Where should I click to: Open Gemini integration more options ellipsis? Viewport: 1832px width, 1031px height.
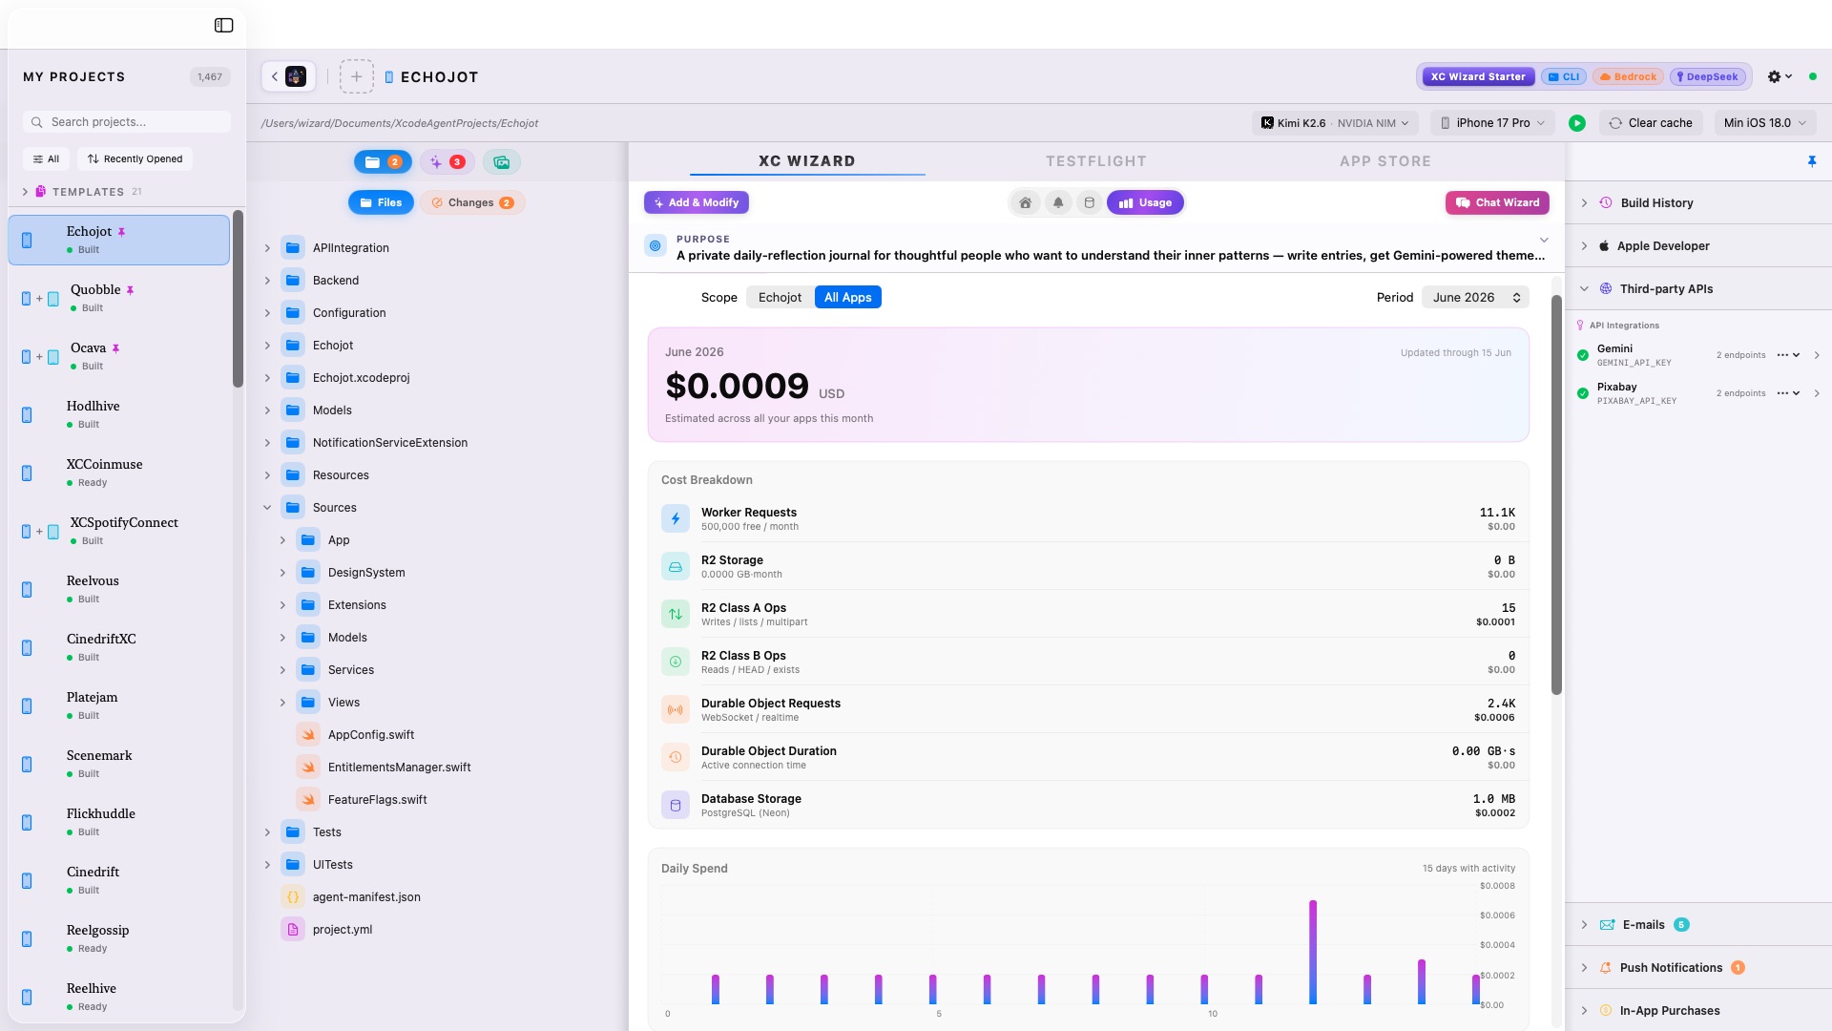tap(1787, 355)
